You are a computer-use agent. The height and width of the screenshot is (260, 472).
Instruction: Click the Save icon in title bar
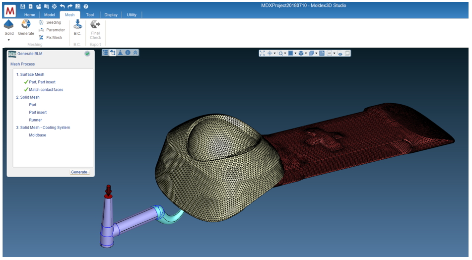click(x=23, y=6)
